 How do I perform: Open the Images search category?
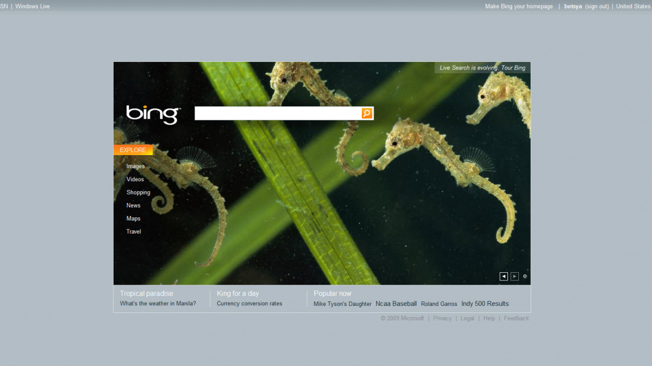(x=135, y=166)
